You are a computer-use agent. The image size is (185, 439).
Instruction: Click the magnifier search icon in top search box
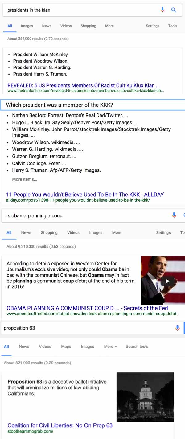[x=174, y=10]
